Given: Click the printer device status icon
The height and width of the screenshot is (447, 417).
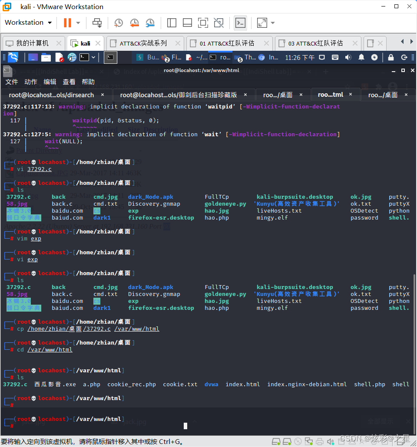Looking at the screenshot, I should (x=320, y=442).
